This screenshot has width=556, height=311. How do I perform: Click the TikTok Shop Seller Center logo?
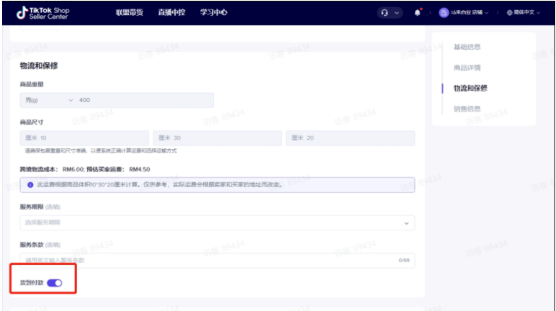coord(43,13)
